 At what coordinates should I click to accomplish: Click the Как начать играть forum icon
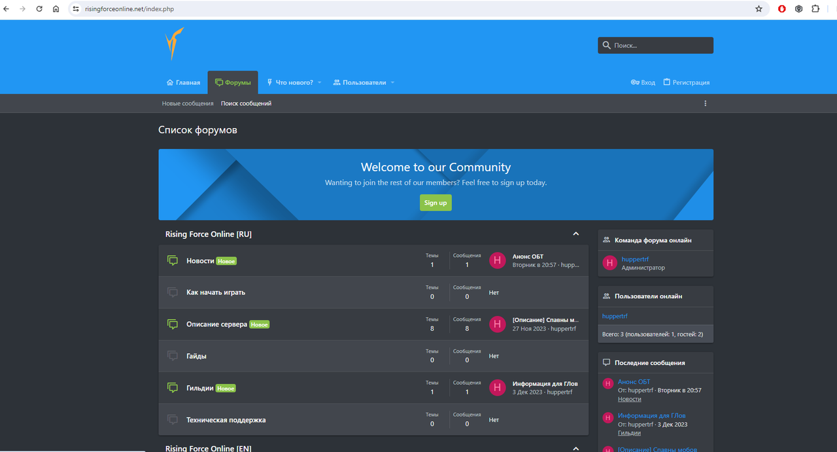click(173, 292)
